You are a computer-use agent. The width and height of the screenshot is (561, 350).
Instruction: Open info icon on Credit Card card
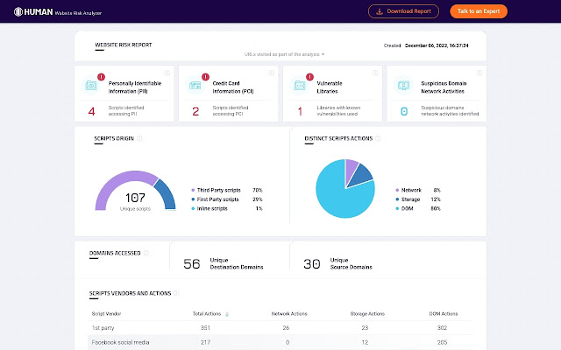coord(271,73)
